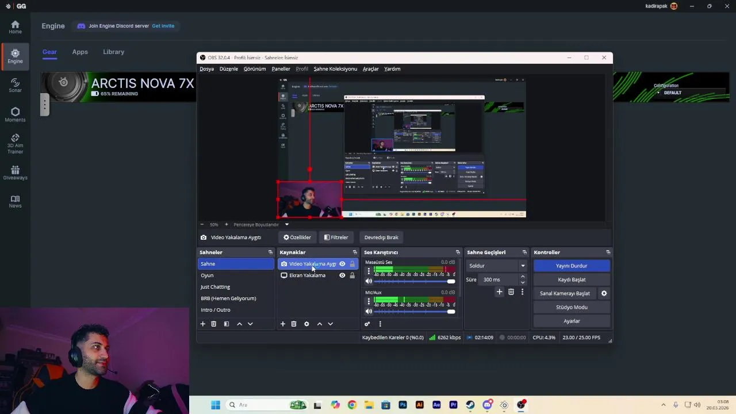The height and width of the screenshot is (414, 736).
Task: Undock the Ses Karıştırıcı panel
Action: [x=458, y=252]
